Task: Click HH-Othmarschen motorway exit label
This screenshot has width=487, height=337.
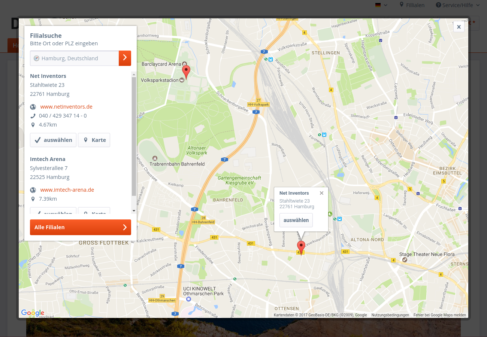Action: (162, 300)
